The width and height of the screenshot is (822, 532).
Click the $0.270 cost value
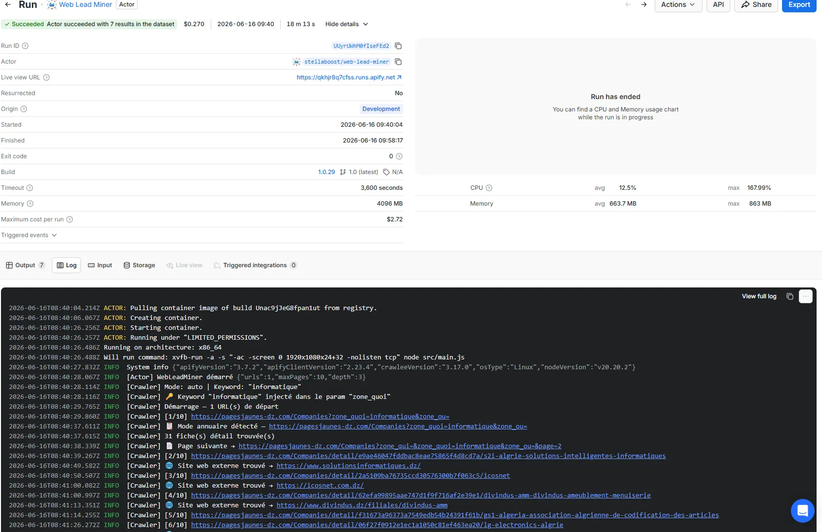(x=194, y=24)
